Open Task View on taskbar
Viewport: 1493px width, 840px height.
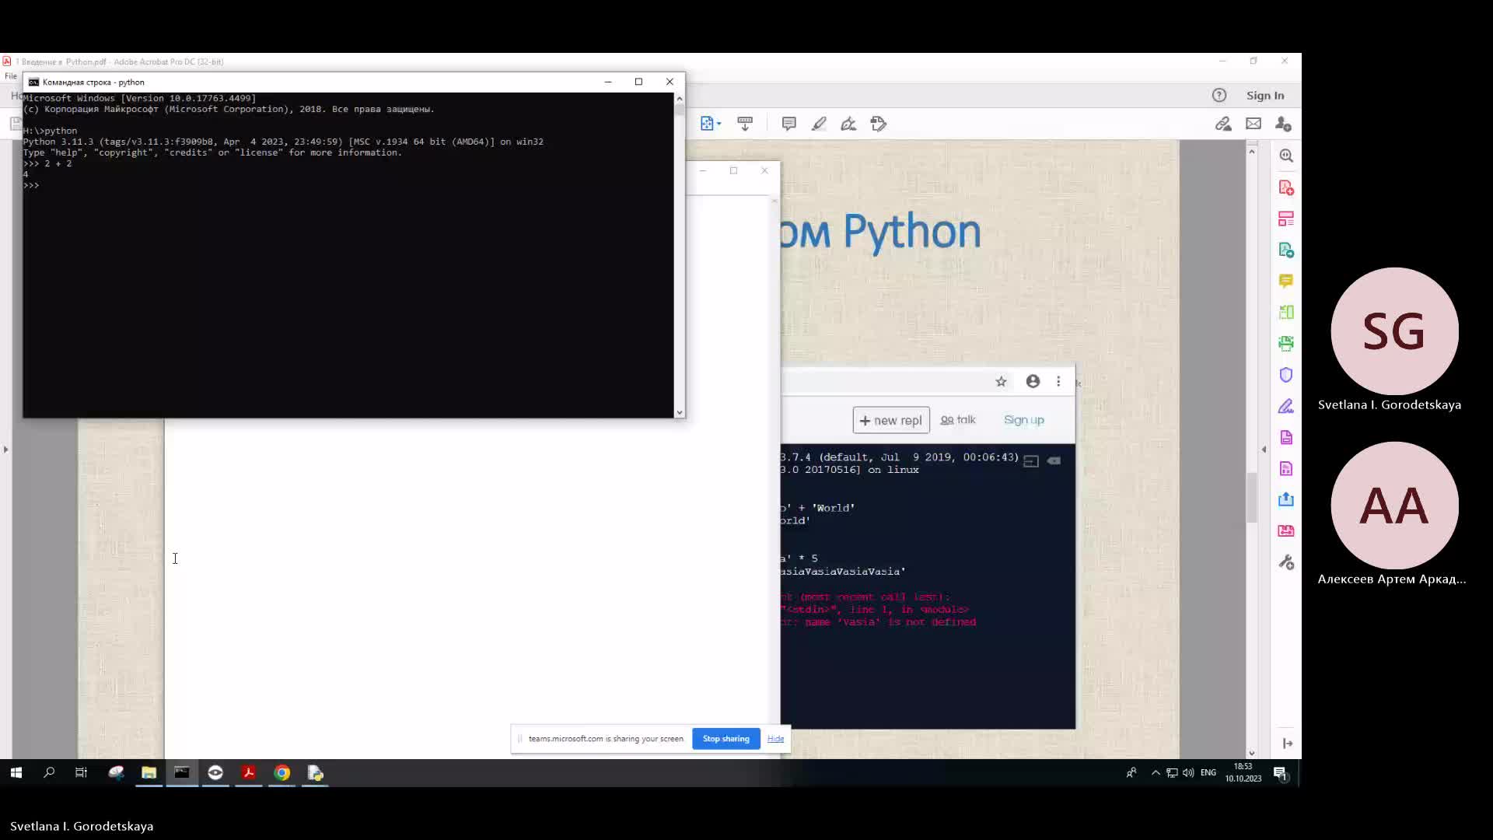point(81,772)
